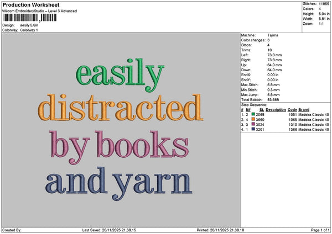Viewport: 332px width, 234px height.
Task: Click thread number "3201" in stop sequence
Action: (x=260, y=130)
